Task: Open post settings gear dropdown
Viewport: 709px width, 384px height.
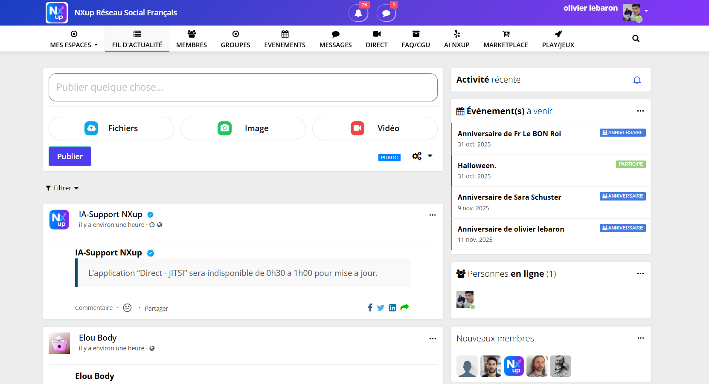Action: [x=422, y=156]
